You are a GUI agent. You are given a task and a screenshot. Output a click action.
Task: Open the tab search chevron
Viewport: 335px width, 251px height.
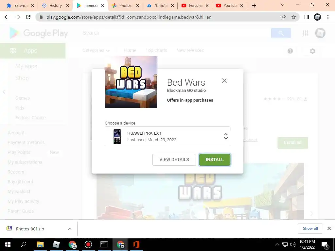tap(282, 5)
